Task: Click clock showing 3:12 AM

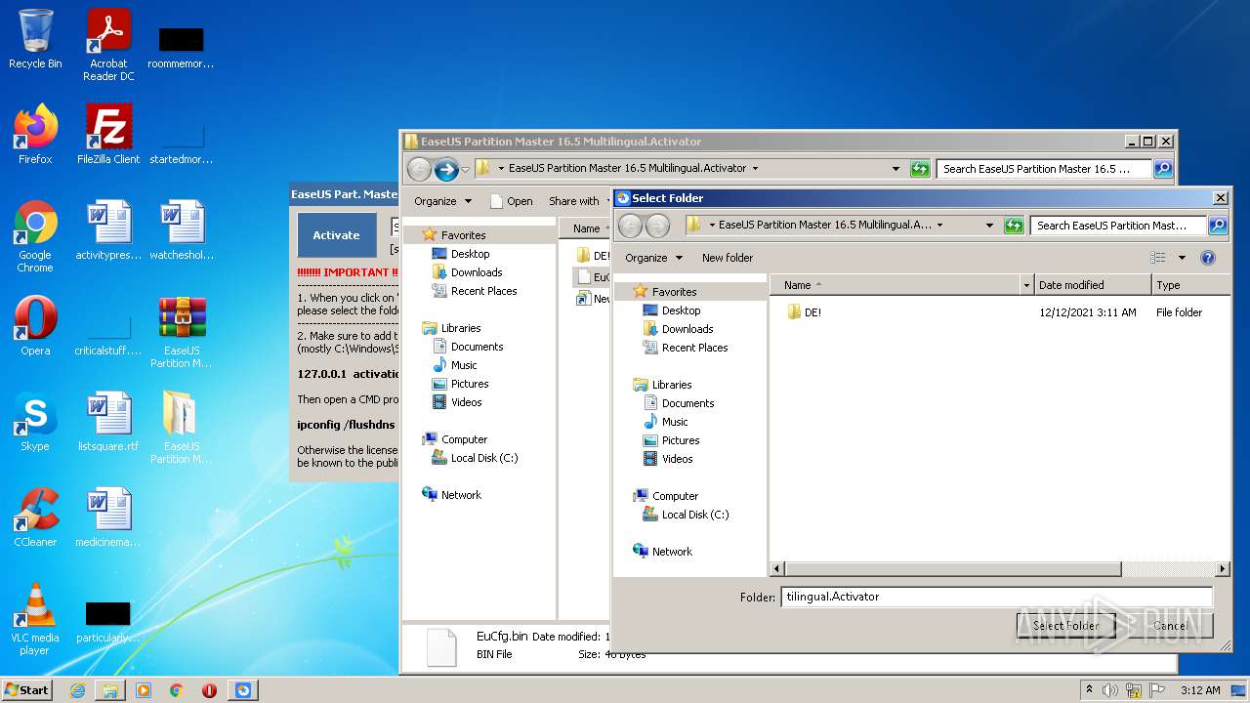Action: coord(1200,690)
